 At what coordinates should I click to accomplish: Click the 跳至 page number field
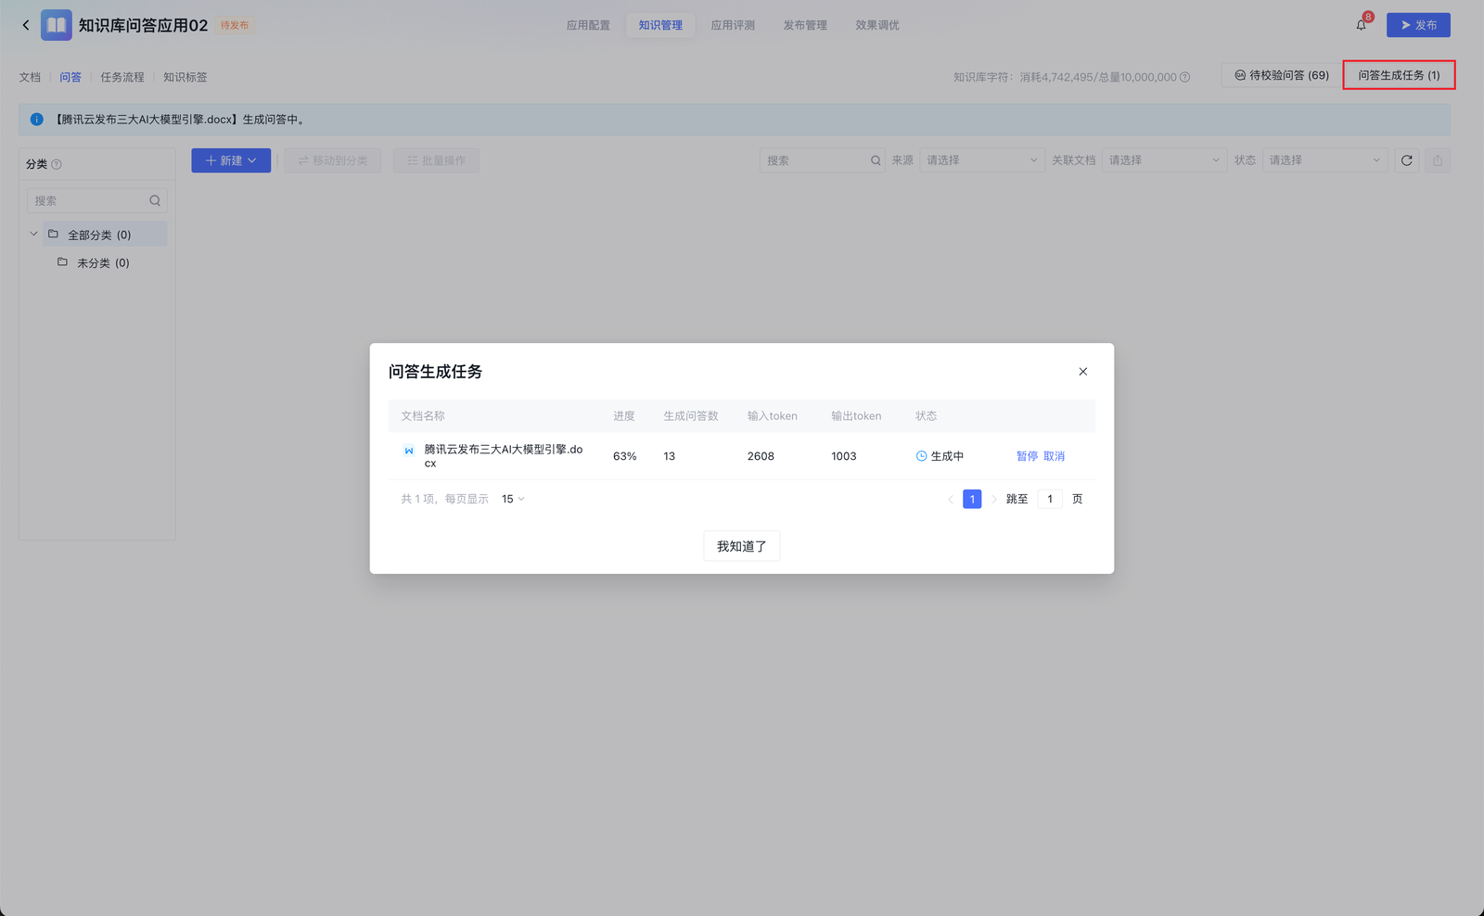point(1049,499)
